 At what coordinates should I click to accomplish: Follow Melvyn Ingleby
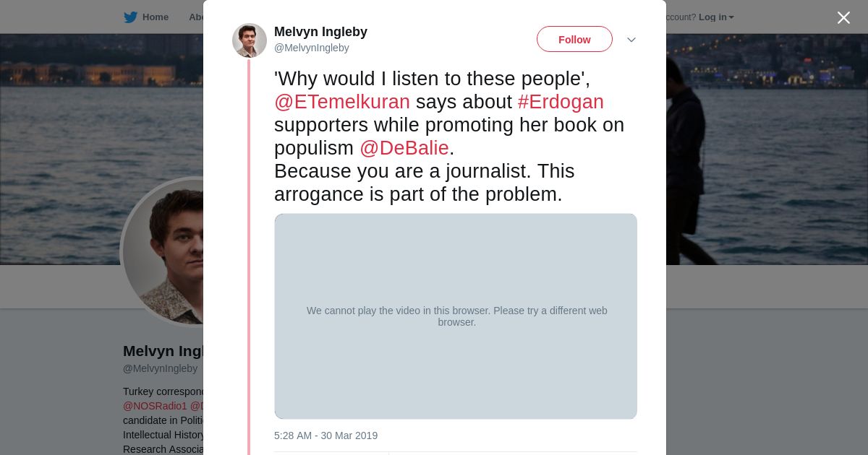coord(574,40)
